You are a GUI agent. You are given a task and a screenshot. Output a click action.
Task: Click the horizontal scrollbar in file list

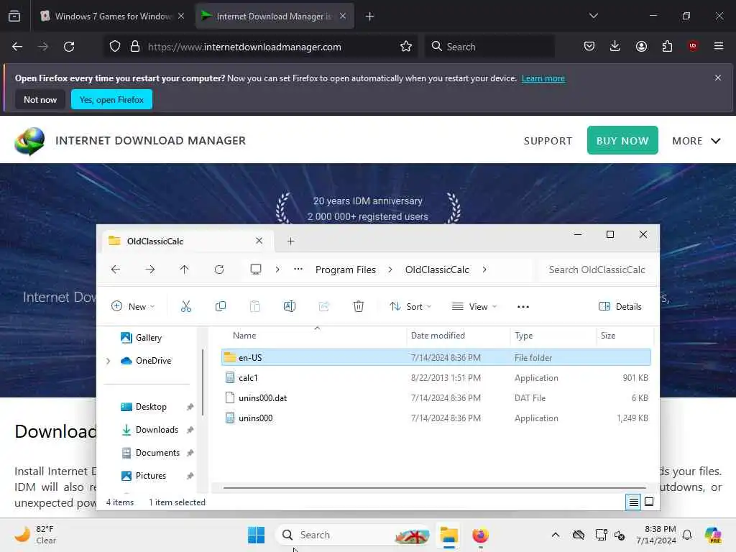(x=434, y=488)
